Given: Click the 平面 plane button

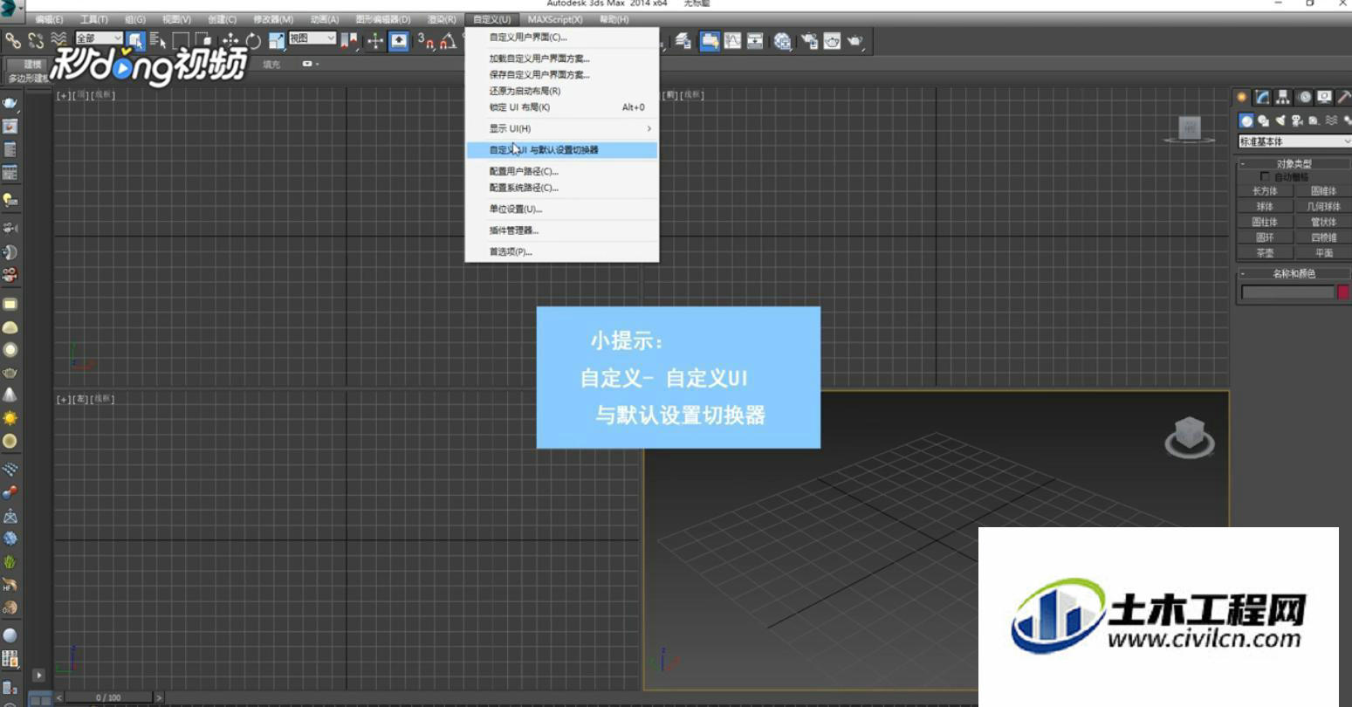Looking at the screenshot, I should point(1323,253).
